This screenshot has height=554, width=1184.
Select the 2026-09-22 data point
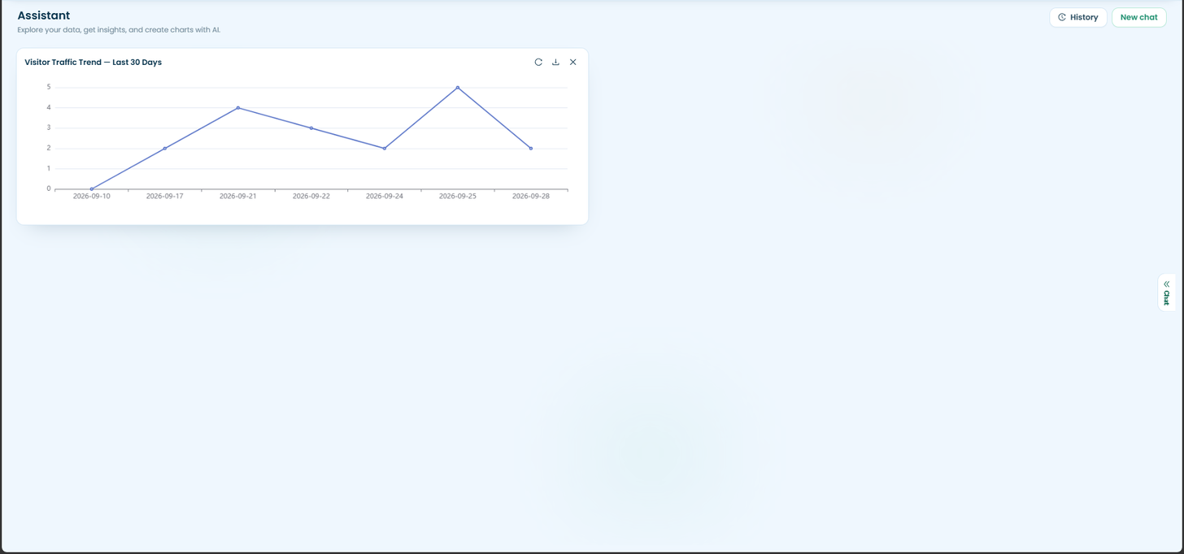tap(311, 128)
